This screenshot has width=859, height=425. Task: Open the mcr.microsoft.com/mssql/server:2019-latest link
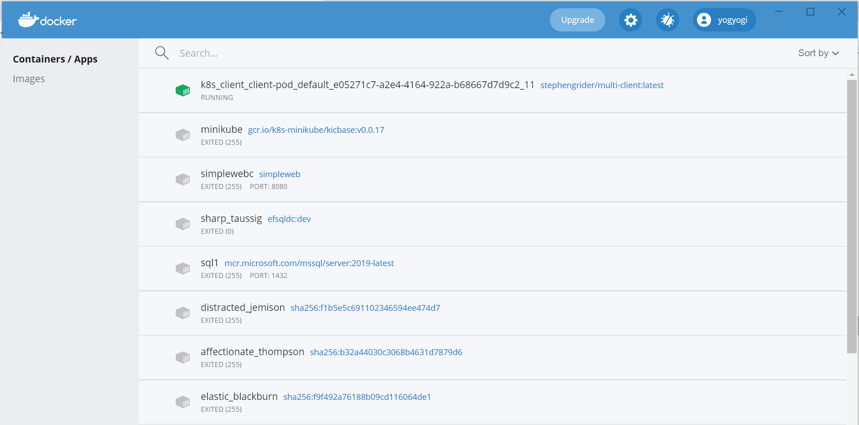[309, 263]
